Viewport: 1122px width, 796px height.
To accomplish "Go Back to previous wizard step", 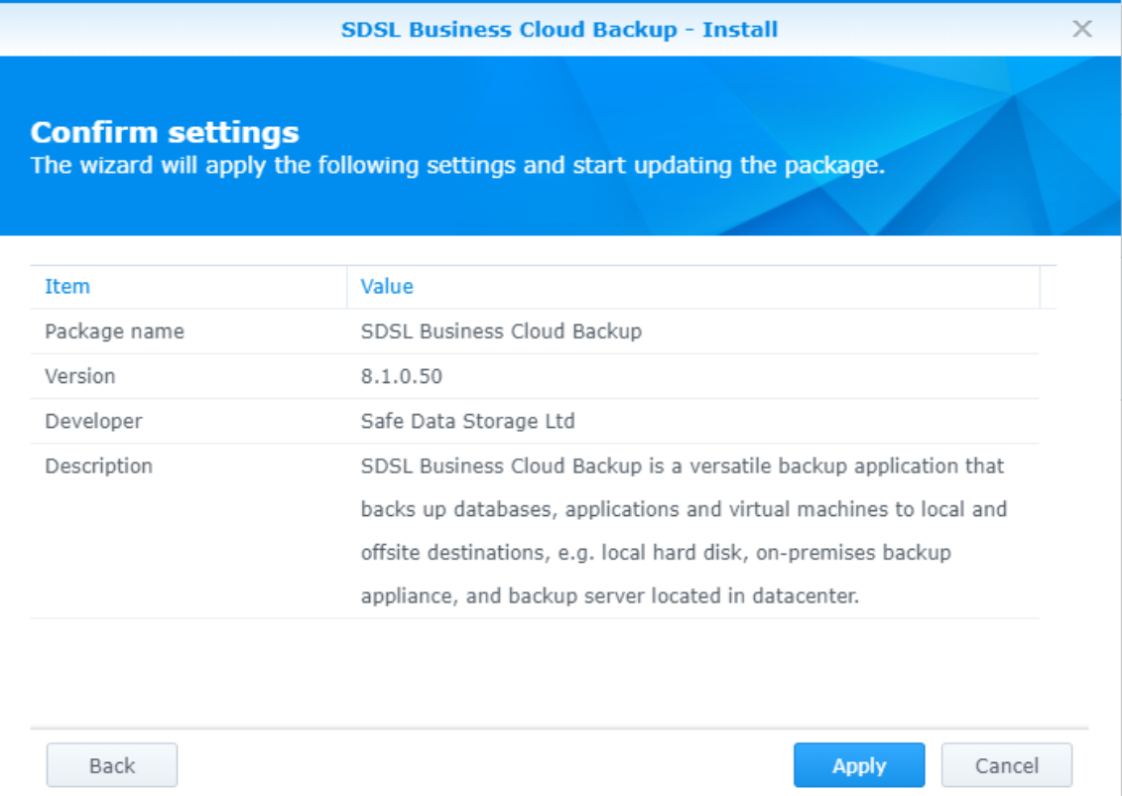I will click(x=112, y=765).
